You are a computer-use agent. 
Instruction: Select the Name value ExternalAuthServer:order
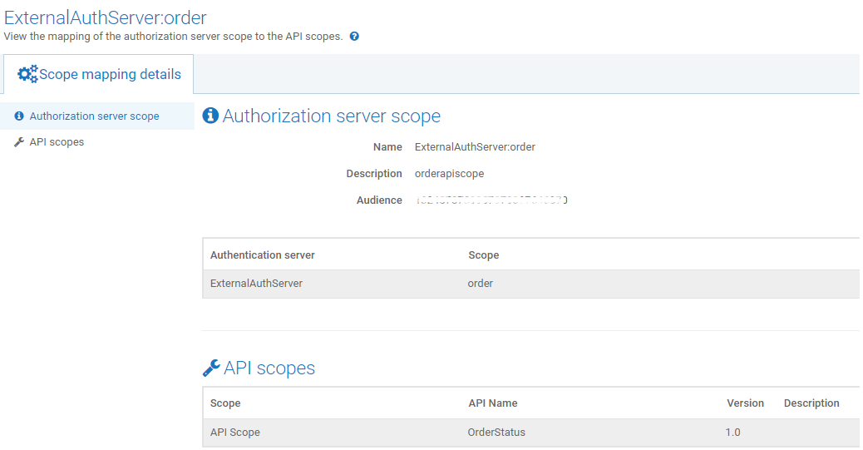(x=475, y=147)
